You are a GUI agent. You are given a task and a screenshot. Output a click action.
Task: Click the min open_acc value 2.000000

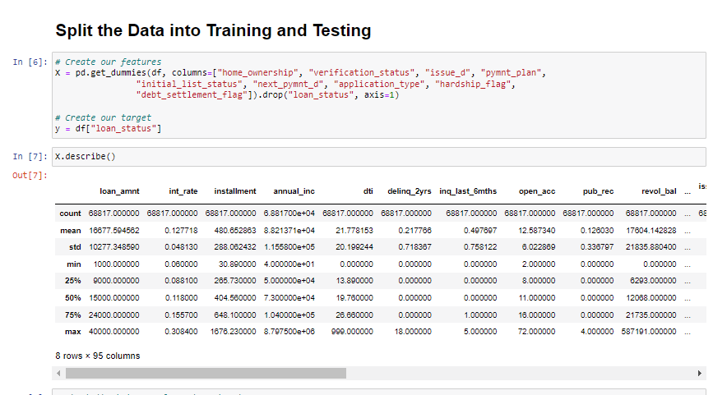[x=539, y=264]
